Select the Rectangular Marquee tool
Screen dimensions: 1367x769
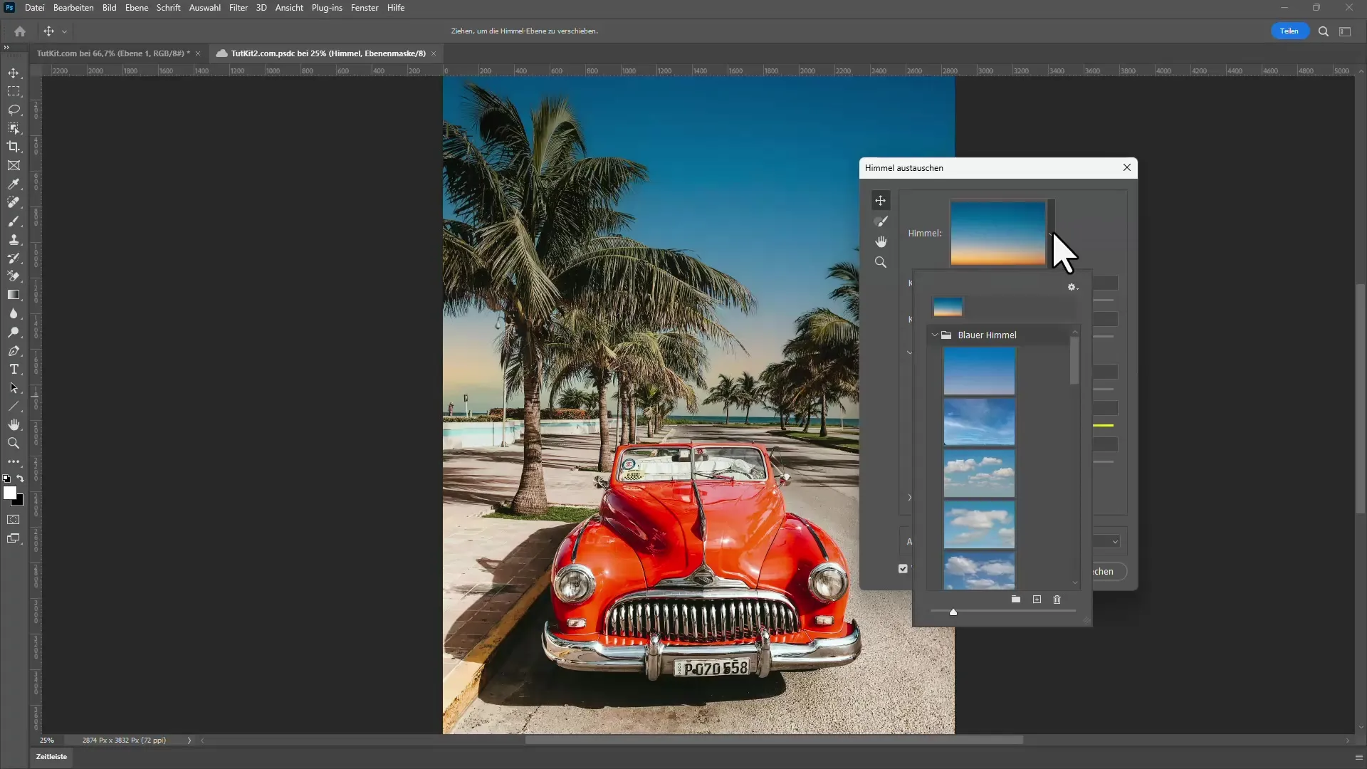14,92
